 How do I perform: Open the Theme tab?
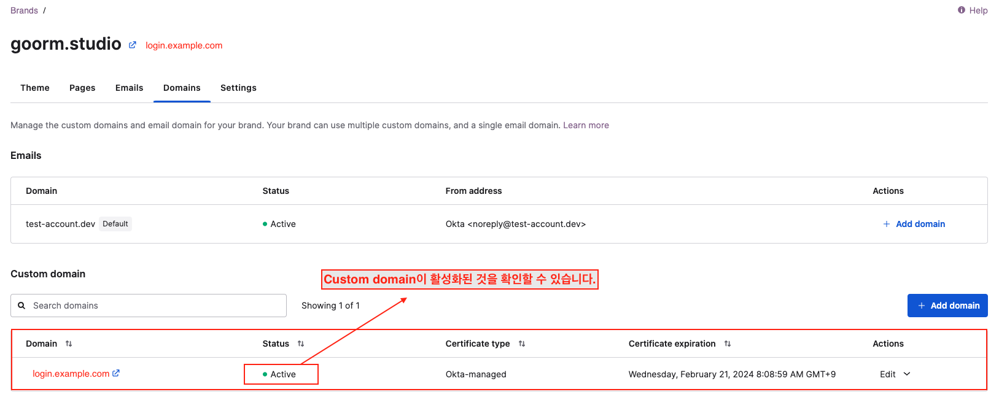tap(35, 88)
